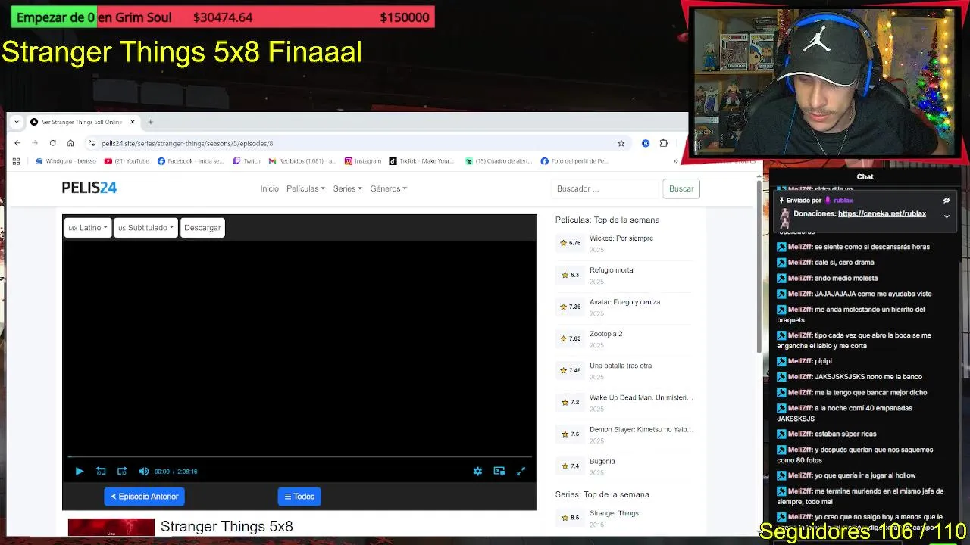Open the YouTube bookmark
The width and height of the screenshot is (970, 545).
(x=127, y=160)
